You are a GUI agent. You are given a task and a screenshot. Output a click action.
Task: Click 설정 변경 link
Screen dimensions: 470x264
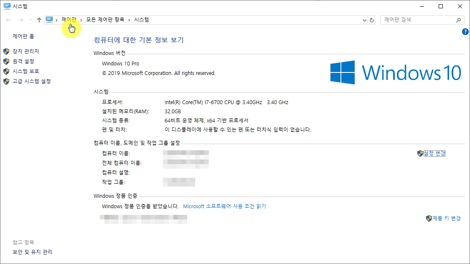pyautogui.click(x=434, y=153)
